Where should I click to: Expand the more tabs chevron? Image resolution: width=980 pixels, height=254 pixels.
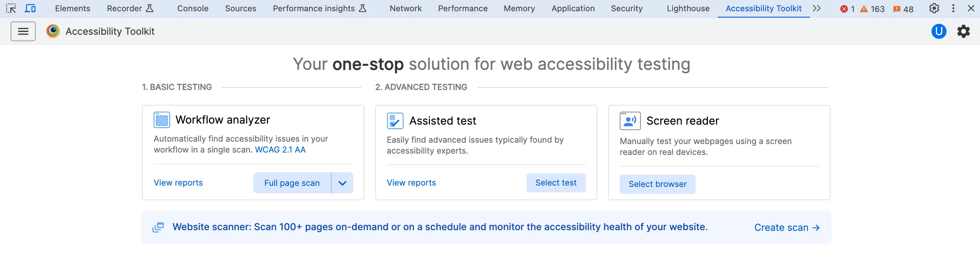coord(817,8)
